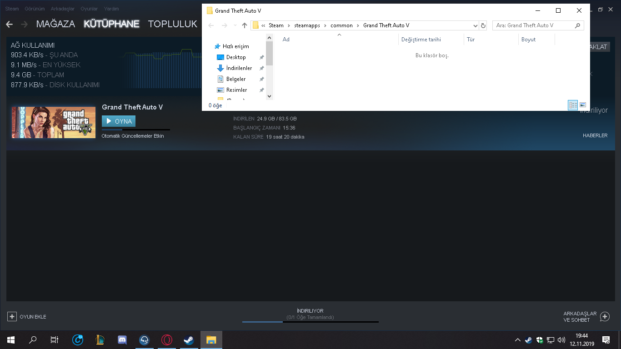621x349 pixels.
Task: Click the volume icon in the tray
Action: click(561, 340)
